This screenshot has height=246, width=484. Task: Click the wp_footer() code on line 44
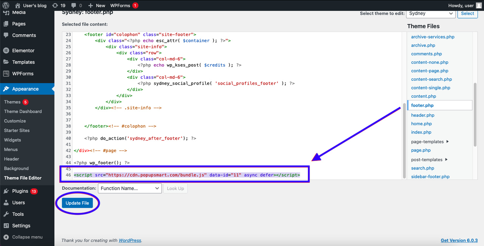(x=102, y=163)
